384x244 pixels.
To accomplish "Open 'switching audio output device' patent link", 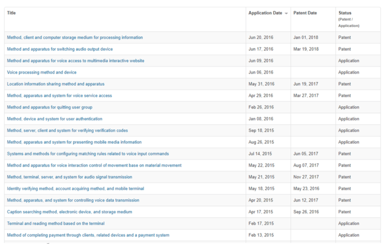I will tap(59, 49).
